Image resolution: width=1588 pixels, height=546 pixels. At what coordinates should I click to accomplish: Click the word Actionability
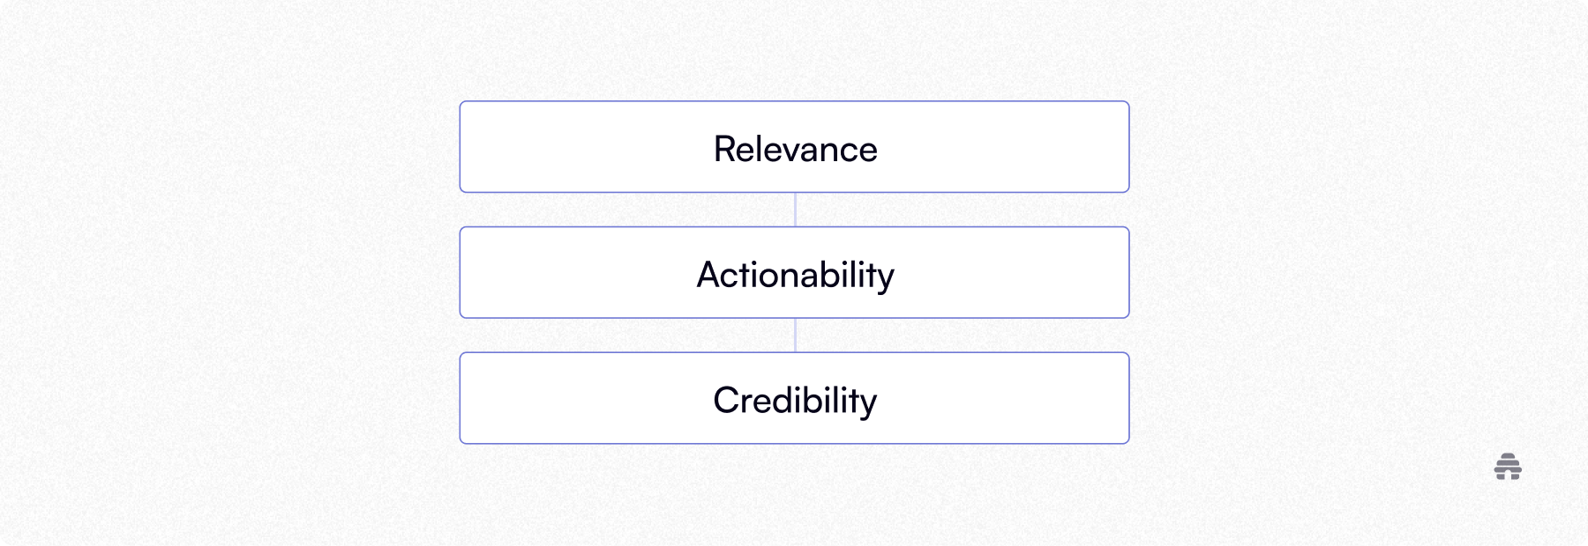pyautogui.click(x=795, y=275)
